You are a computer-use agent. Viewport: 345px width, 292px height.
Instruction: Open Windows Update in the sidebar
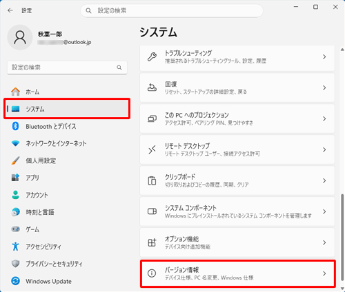(x=67, y=281)
